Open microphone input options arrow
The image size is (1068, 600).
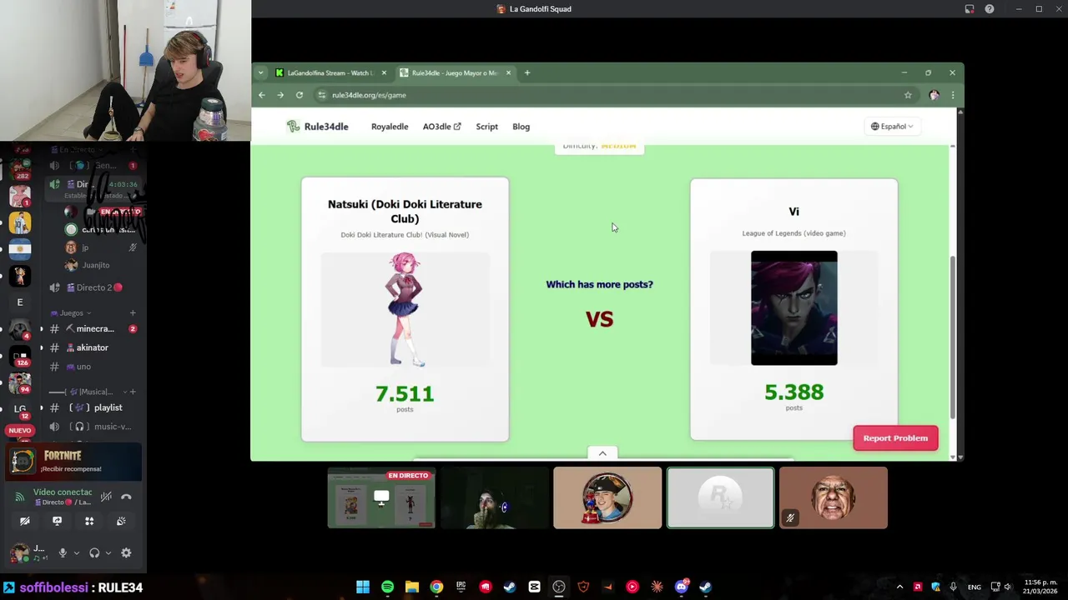click(76, 553)
